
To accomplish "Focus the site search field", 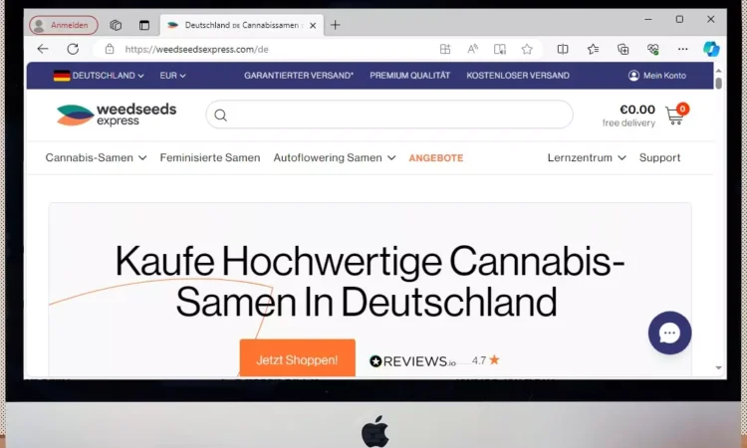I will (x=389, y=114).
